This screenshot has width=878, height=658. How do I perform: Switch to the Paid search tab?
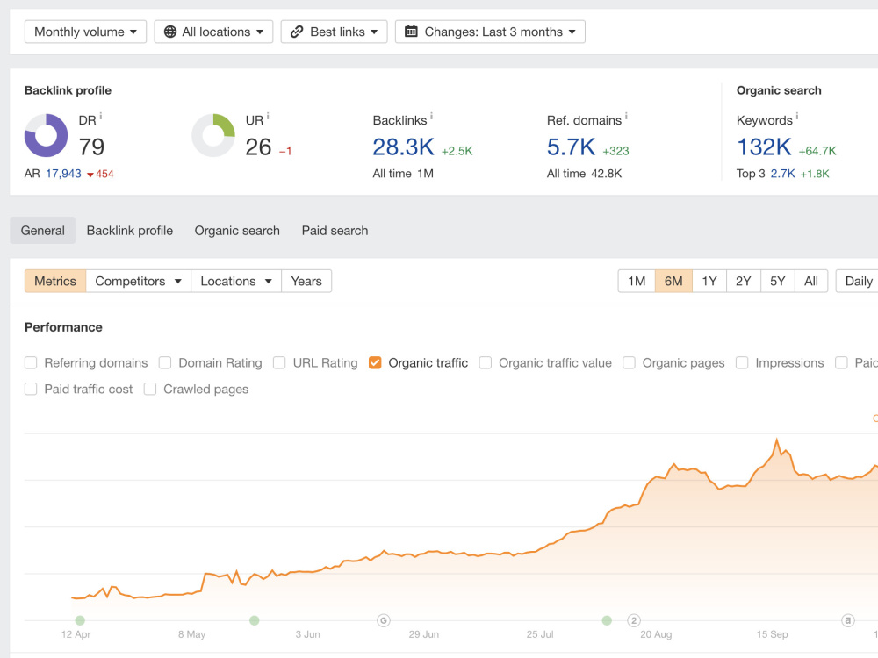[335, 231]
